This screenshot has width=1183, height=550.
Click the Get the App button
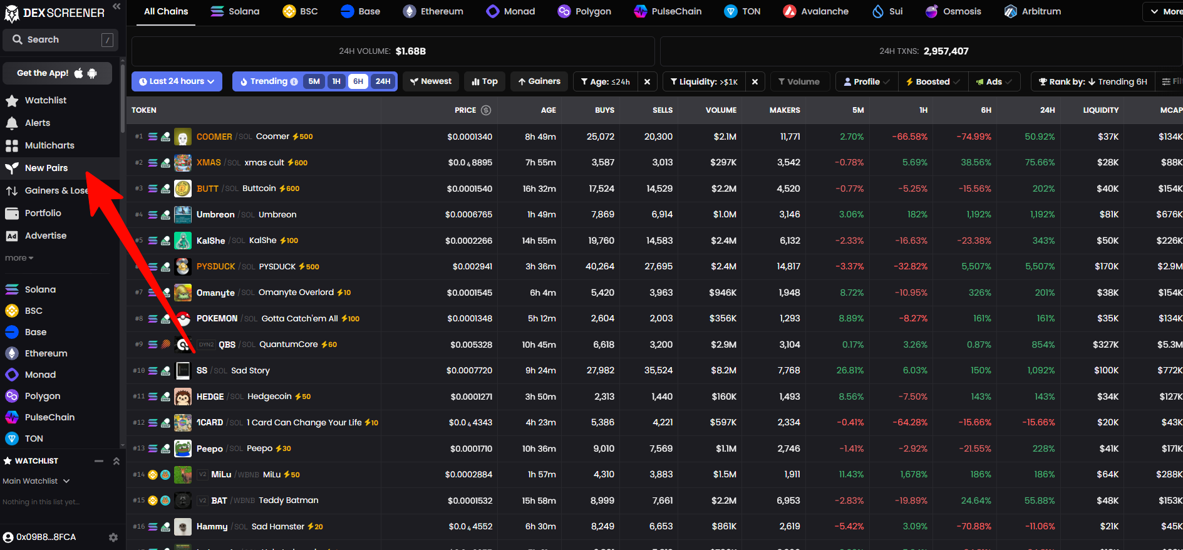pyautogui.click(x=57, y=73)
